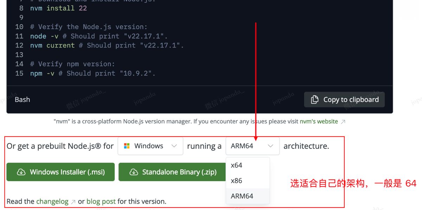Click the download icon on Windows Installer button
Viewport: 422px width, 210px height.
pyautogui.click(x=21, y=172)
